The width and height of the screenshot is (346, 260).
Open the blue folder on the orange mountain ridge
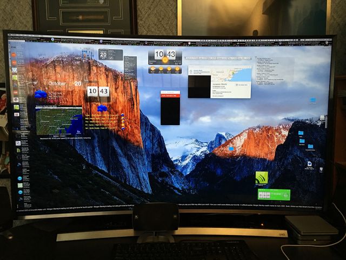(x=231, y=149)
